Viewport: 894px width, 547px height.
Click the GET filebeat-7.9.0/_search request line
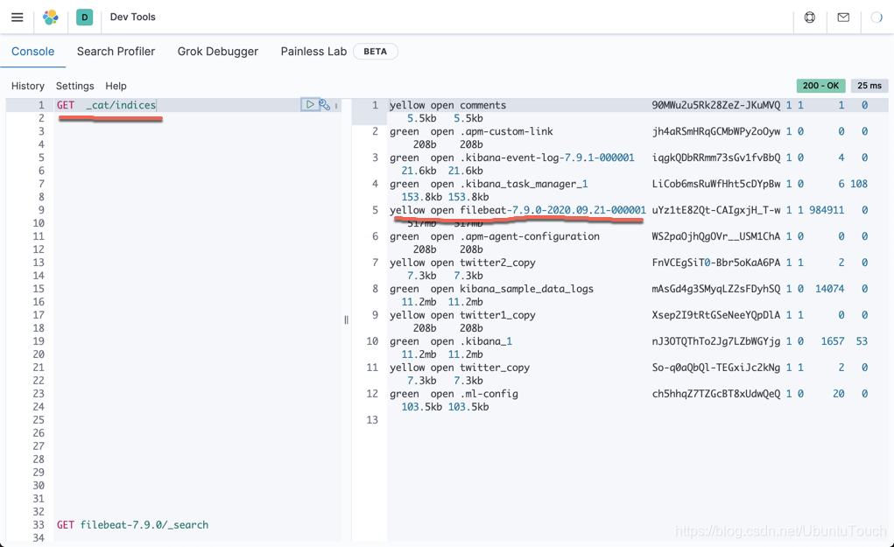coord(132,525)
